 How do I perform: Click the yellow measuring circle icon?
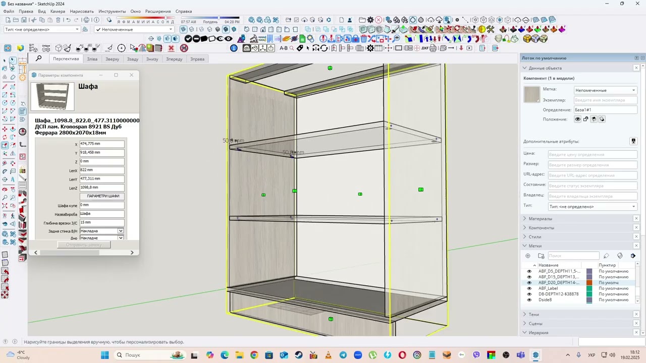481,29
